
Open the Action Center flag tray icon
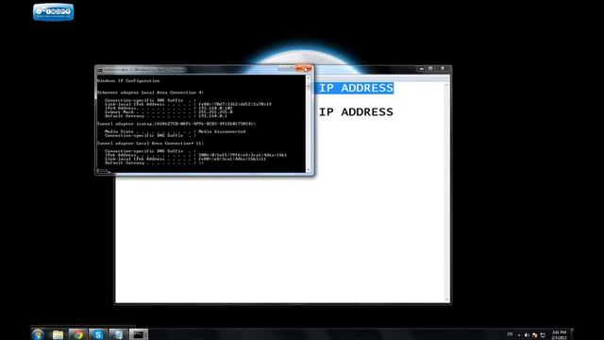535,335
